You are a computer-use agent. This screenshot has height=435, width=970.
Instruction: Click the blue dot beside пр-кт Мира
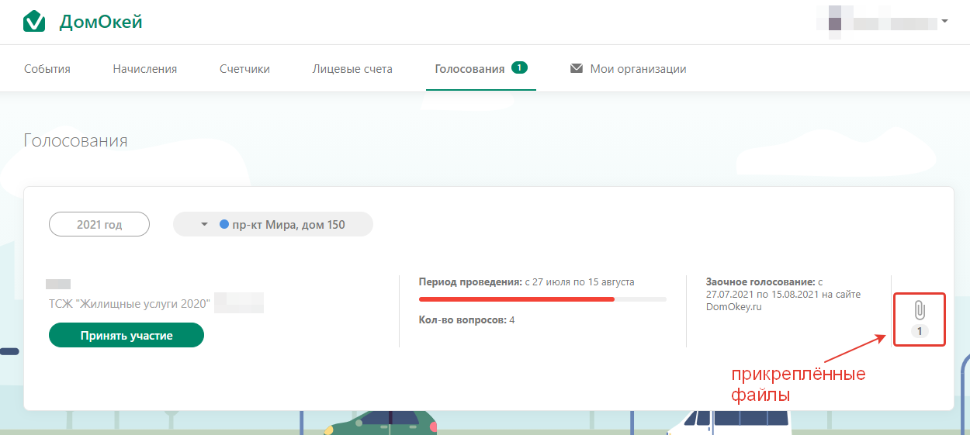[x=224, y=225]
